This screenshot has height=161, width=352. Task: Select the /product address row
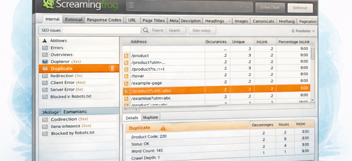(216, 56)
